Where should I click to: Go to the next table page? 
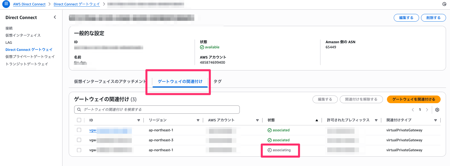point(427,110)
